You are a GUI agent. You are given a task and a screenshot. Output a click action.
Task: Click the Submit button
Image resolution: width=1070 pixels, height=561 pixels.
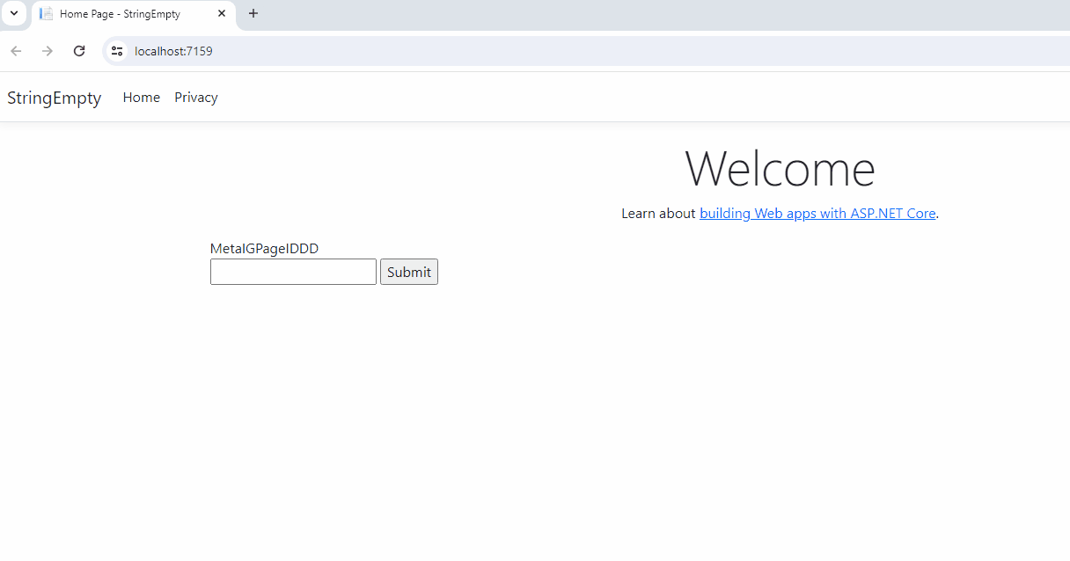[408, 272]
